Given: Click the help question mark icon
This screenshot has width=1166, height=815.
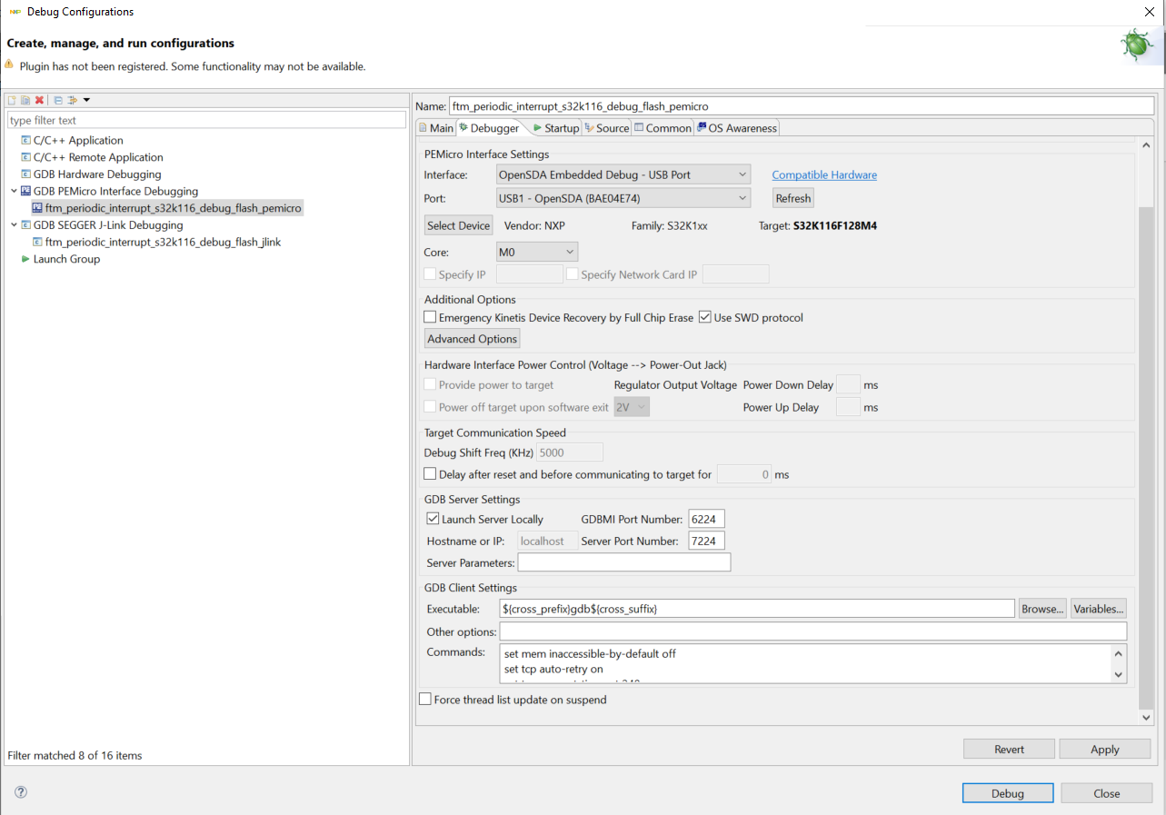Looking at the screenshot, I should [19, 791].
